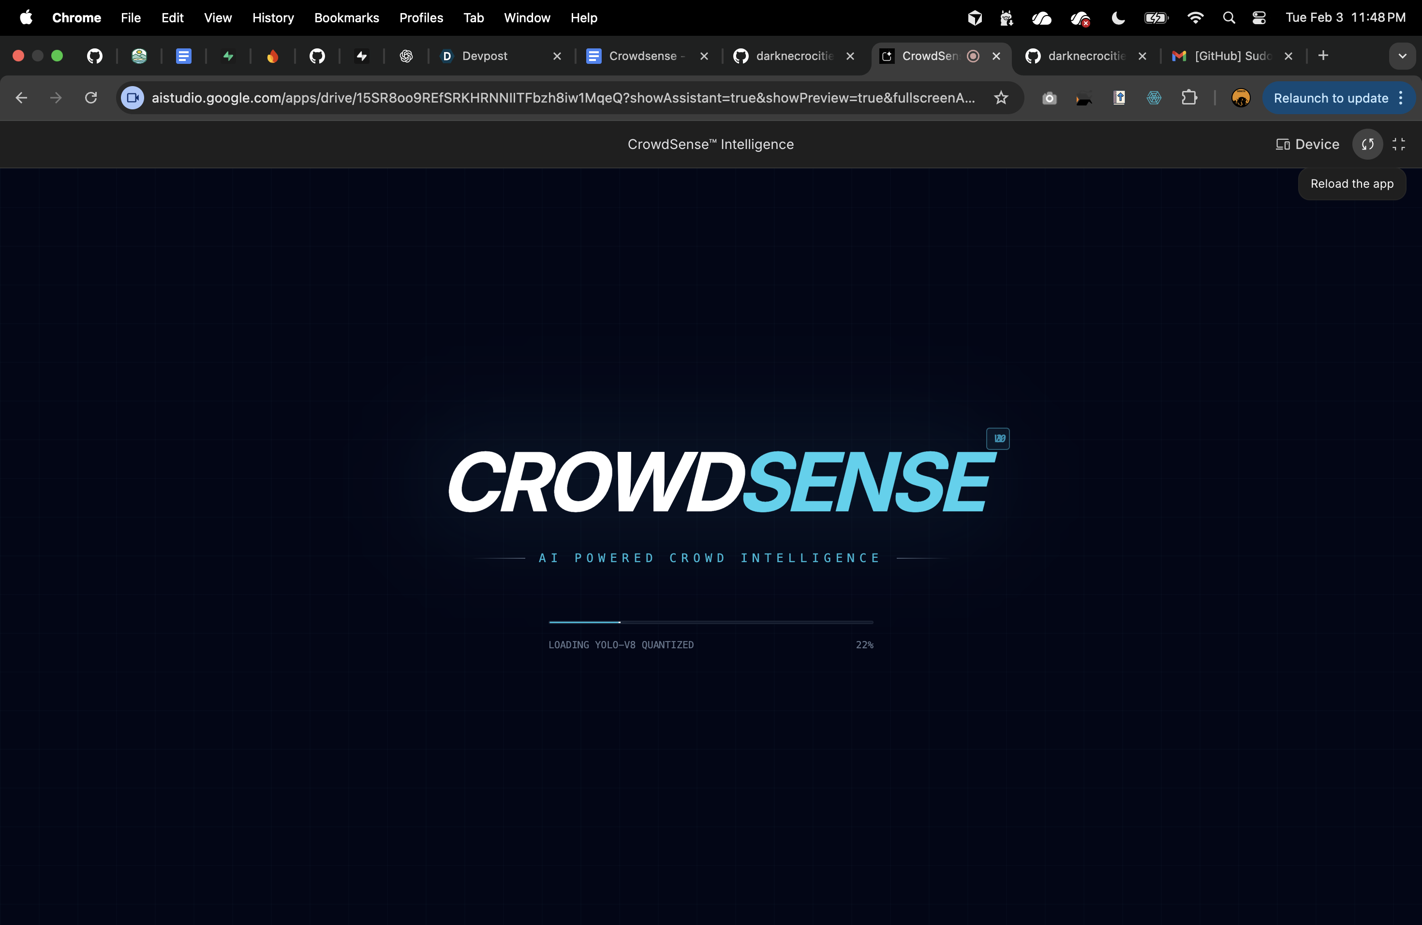Click the small badge above CROWDSENSE logo

click(x=998, y=439)
